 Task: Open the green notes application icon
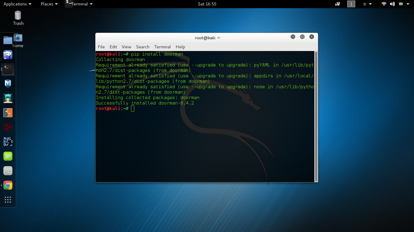pyautogui.click(x=8, y=156)
